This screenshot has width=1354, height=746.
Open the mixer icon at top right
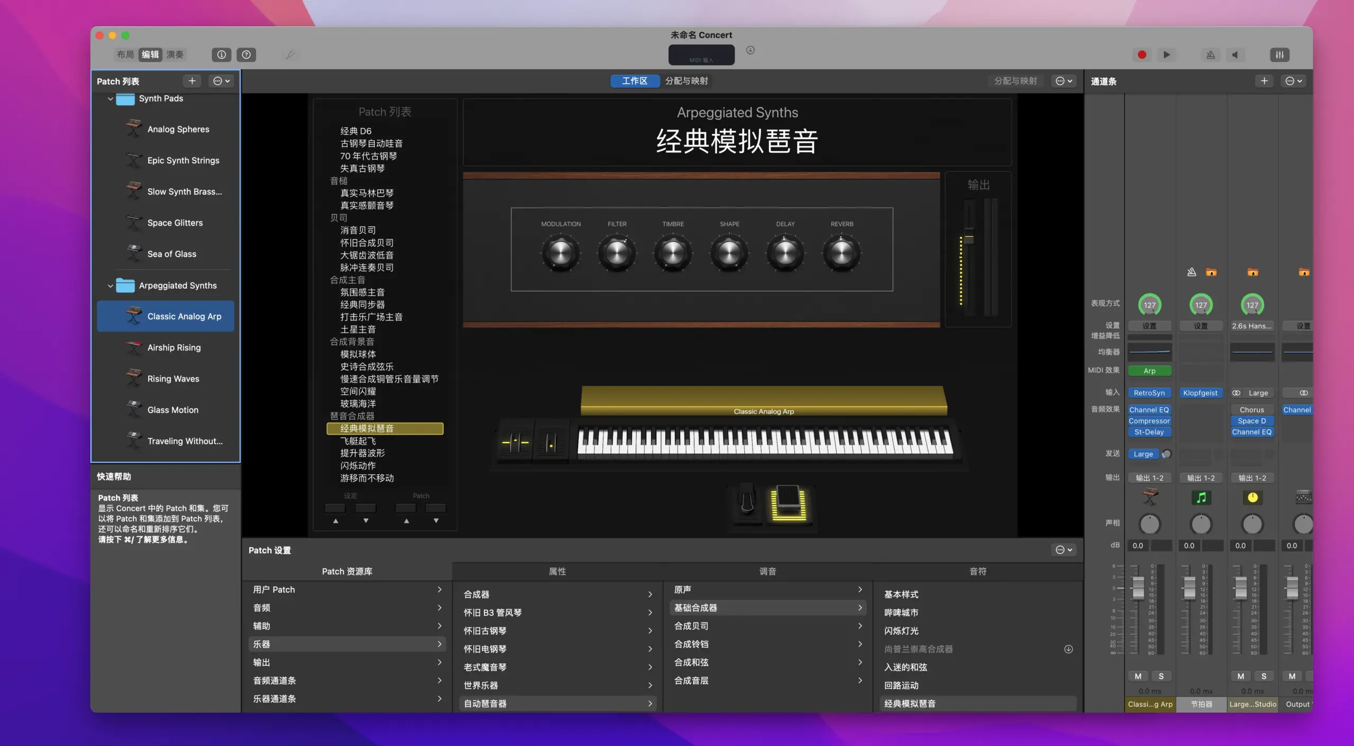(1279, 54)
